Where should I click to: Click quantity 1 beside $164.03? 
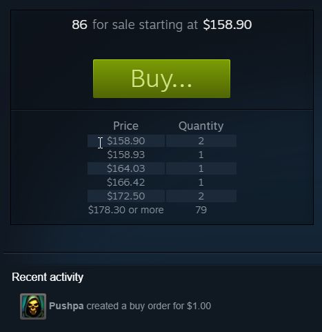point(201,168)
